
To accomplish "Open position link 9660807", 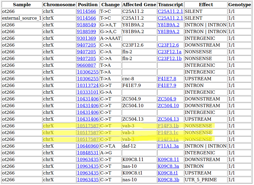I will (x=86, y=65).
